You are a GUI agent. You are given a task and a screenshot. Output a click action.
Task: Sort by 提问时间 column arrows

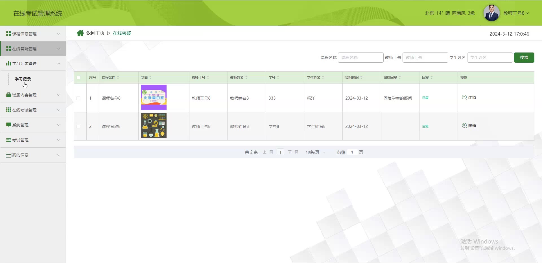coord(361,77)
